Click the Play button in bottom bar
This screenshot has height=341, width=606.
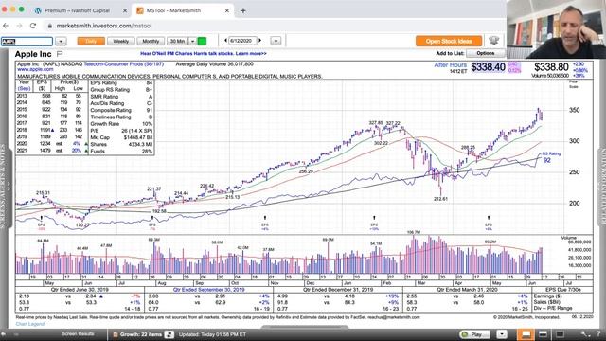[474, 334]
